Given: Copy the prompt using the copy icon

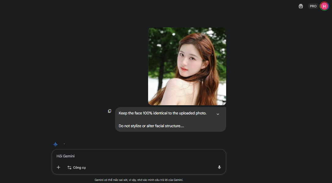Looking at the screenshot, I should coord(109,111).
